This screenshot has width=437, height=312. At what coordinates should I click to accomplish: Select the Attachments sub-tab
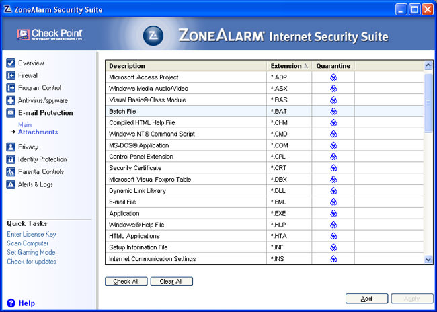point(38,132)
